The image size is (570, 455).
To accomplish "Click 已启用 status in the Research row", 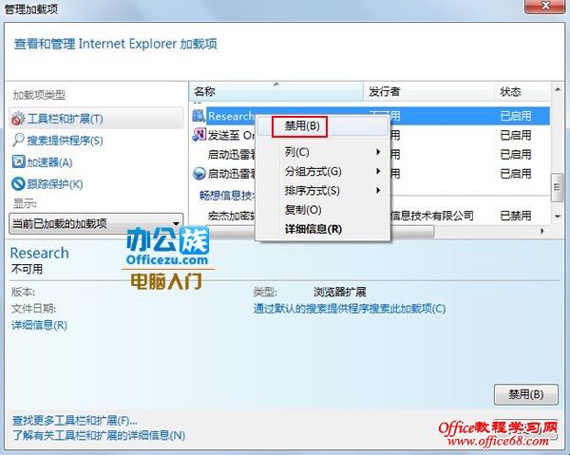I will point(516,116).
